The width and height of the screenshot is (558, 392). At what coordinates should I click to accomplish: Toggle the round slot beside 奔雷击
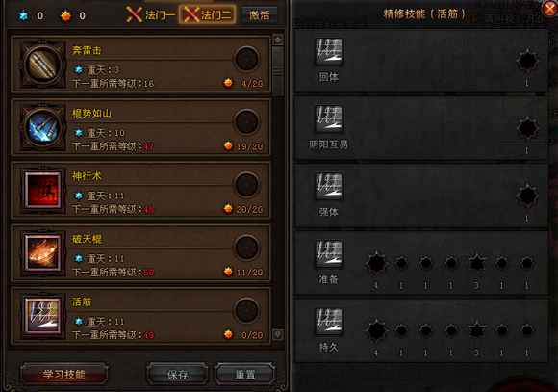tap(246, 59)
